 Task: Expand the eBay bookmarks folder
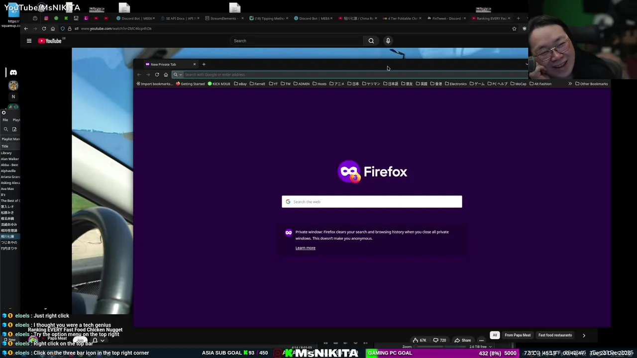[x=240, y=84]
